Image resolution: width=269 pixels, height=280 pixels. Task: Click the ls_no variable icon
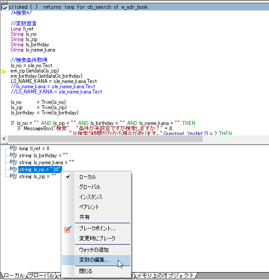13,169
